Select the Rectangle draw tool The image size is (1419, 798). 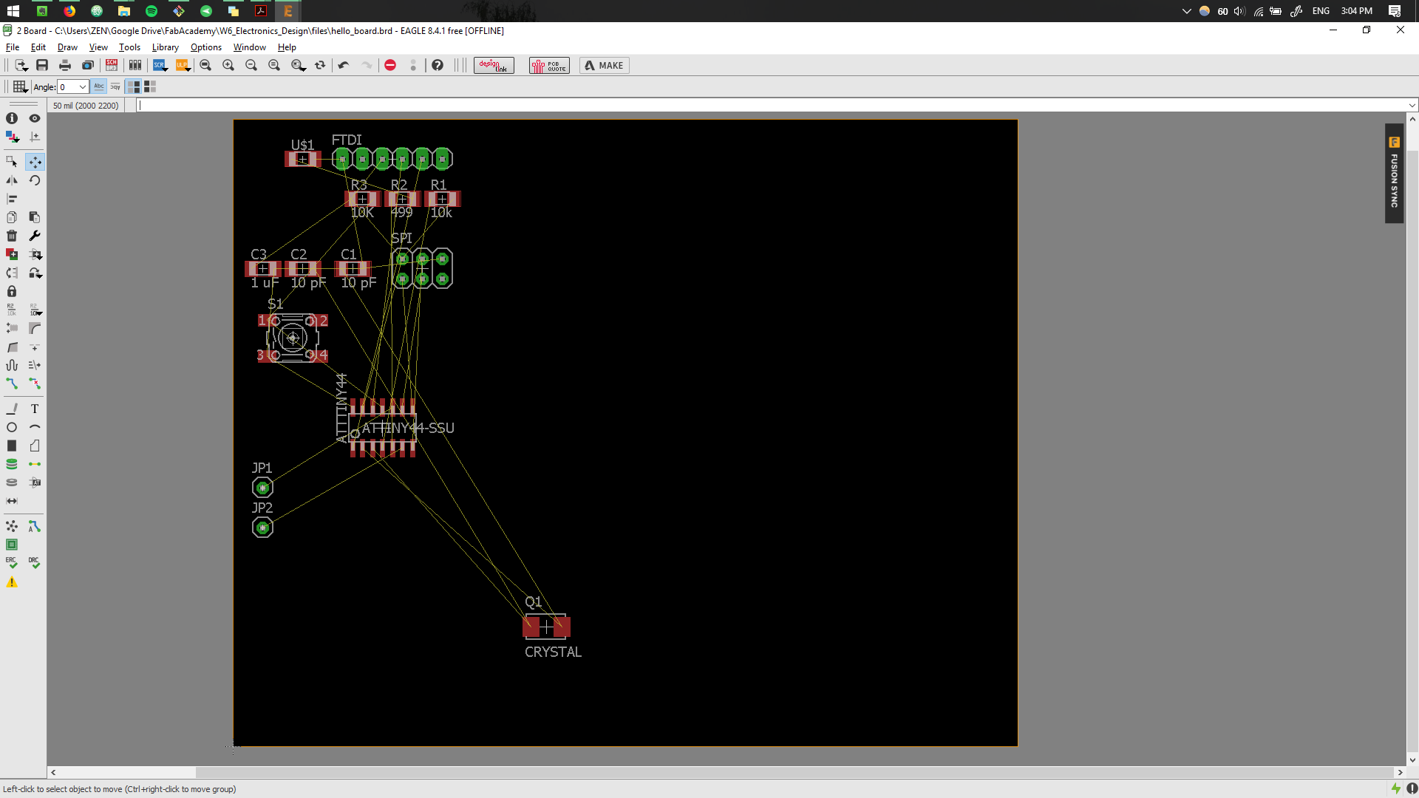12,446
